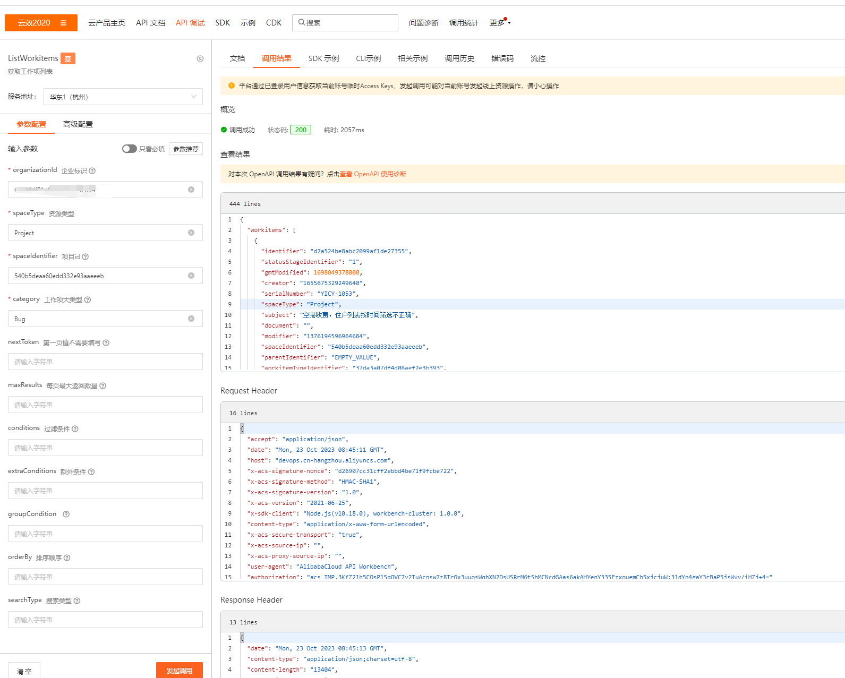Click the 云效2020 product button
Screen dimensions: 845x678
tap(41, 23)
